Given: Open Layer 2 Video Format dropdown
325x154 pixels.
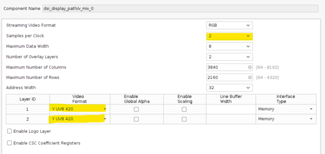Looking at the screenshot, I should [x=78, y=119].
